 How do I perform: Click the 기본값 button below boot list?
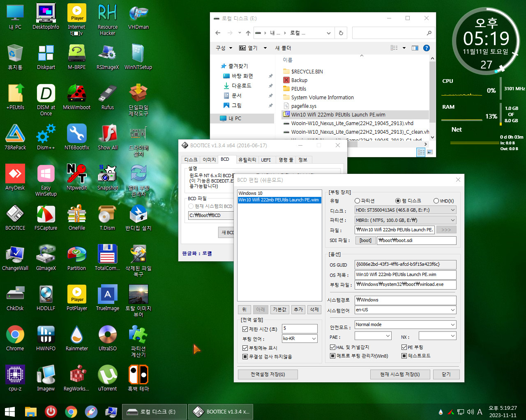coord(280,310)
